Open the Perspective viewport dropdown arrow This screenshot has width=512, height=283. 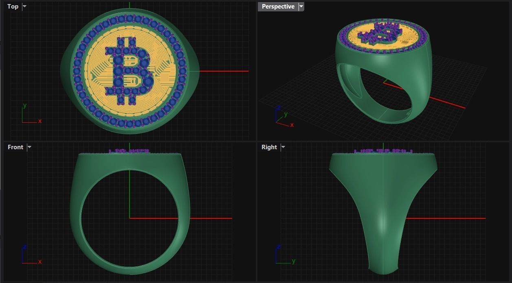301,7
